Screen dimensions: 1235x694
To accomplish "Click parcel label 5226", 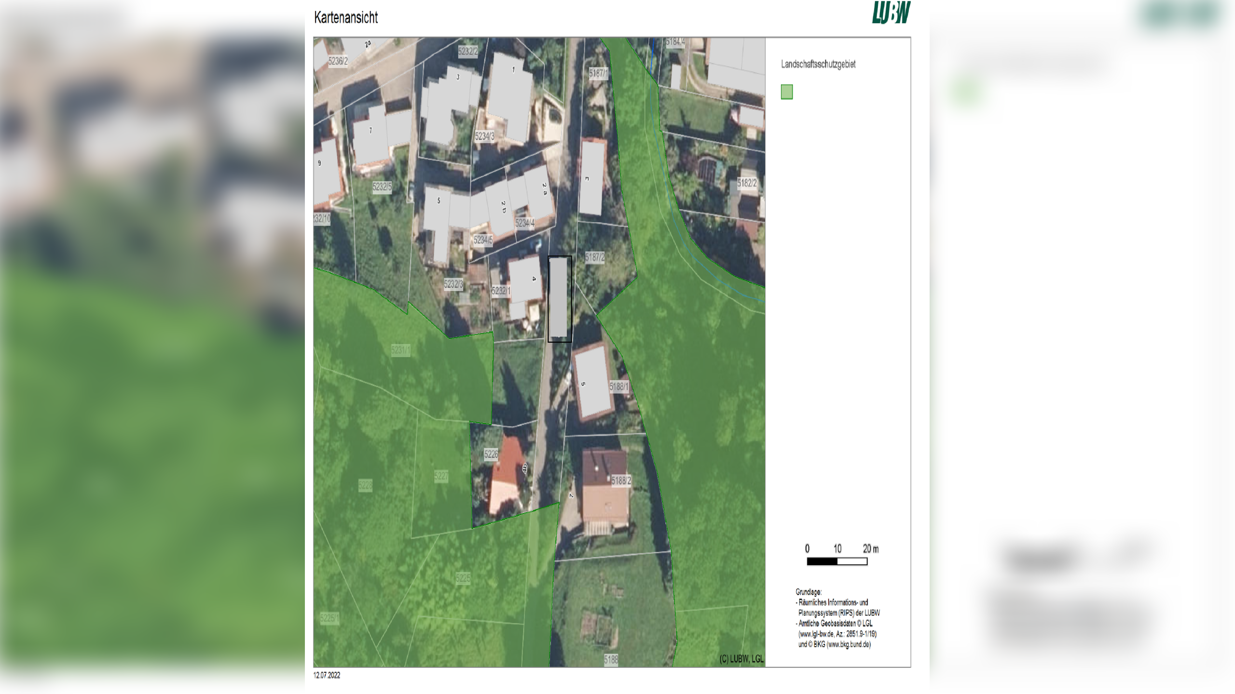I will click(x=491, y=454).
